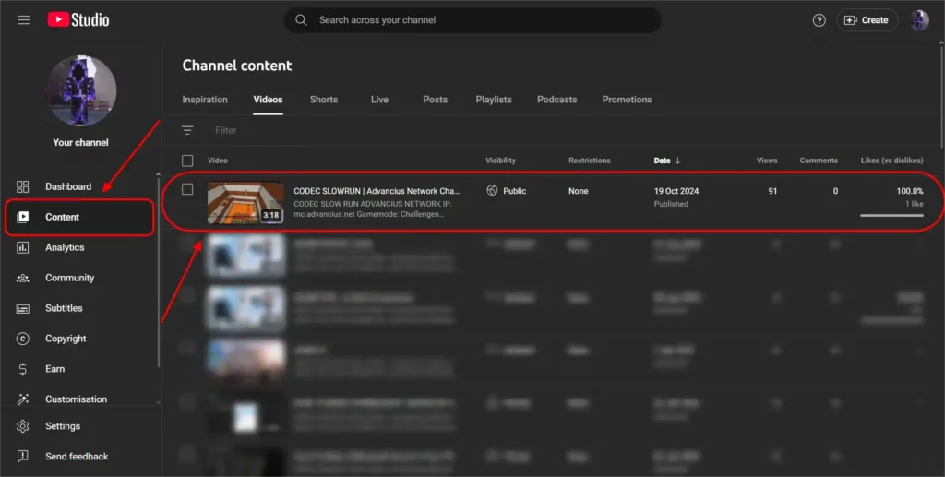Open the Dashboard menu label

[68, 186]
